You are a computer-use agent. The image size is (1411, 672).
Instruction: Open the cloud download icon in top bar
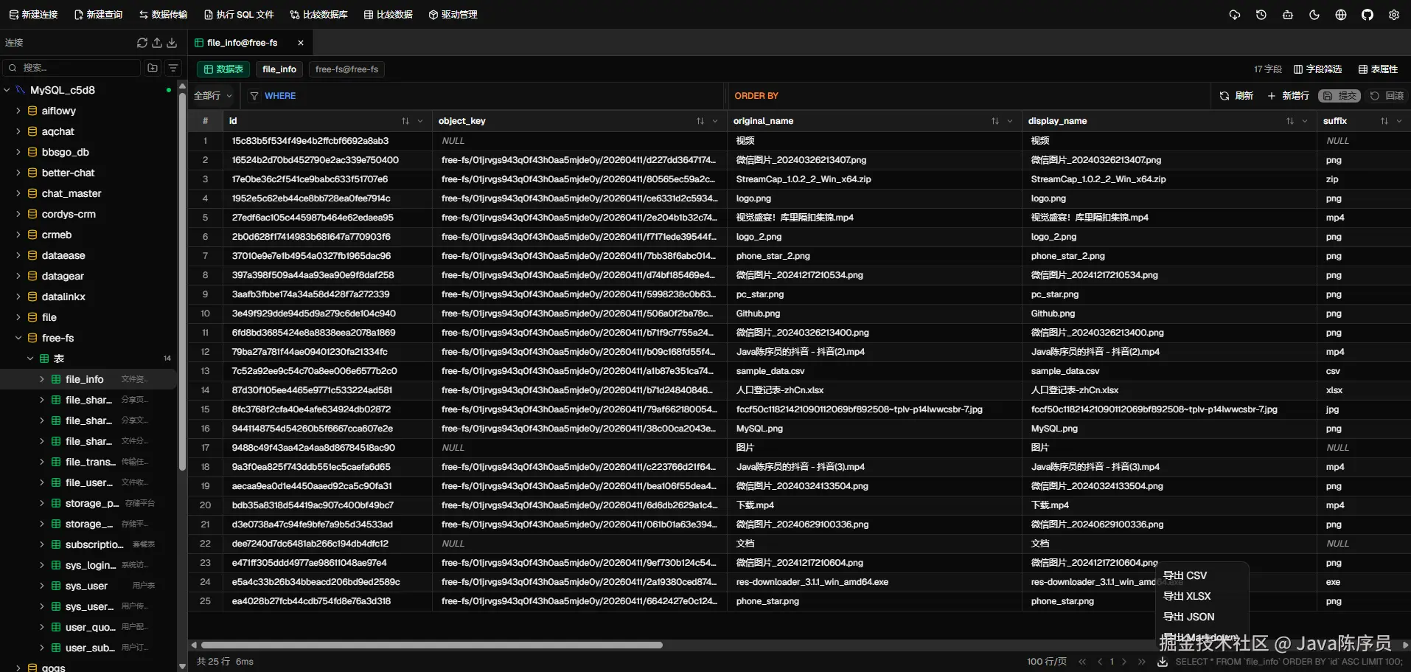(1235, 15)
